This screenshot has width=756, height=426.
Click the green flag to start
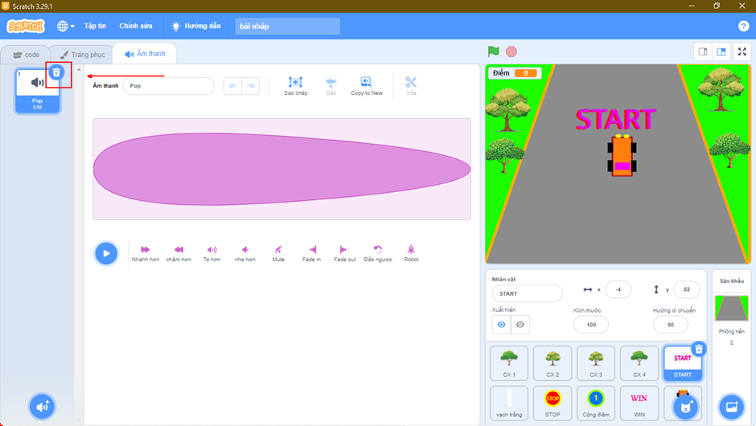coord(493,51)
